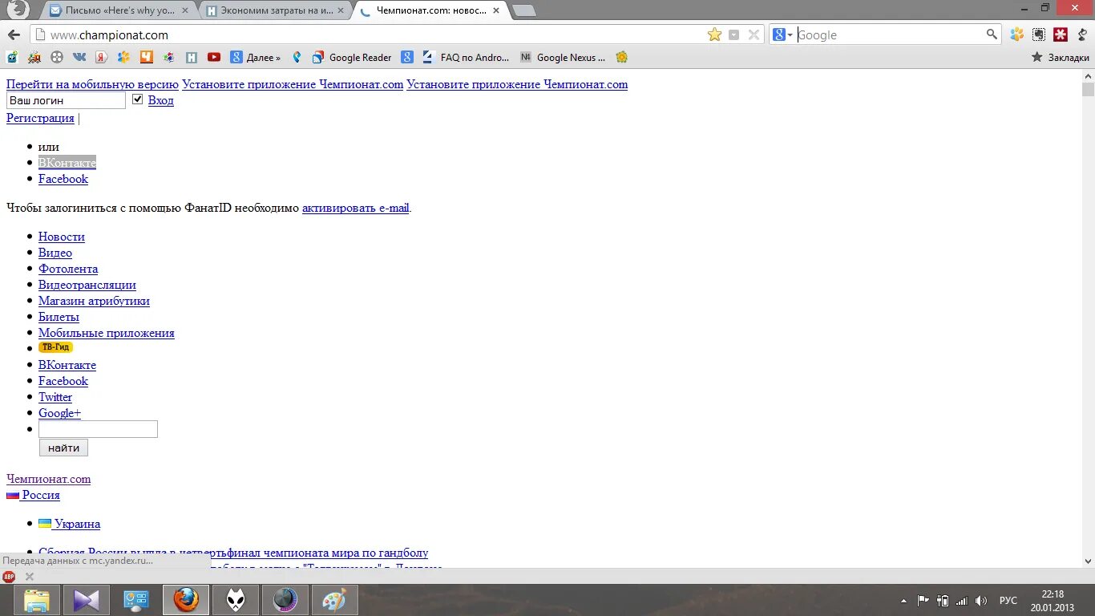Open the Google Reader bookmark

[352, 57]
